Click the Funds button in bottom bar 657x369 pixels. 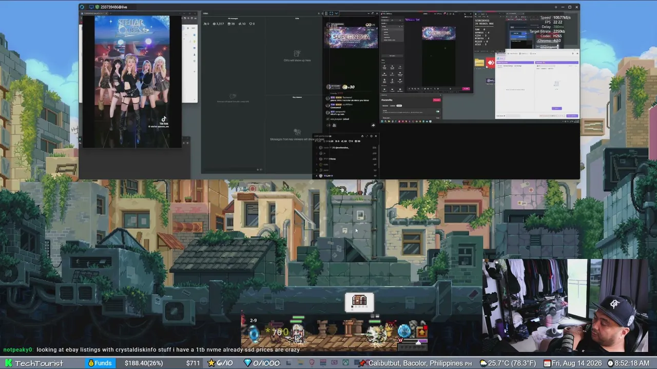pos(100,363)
